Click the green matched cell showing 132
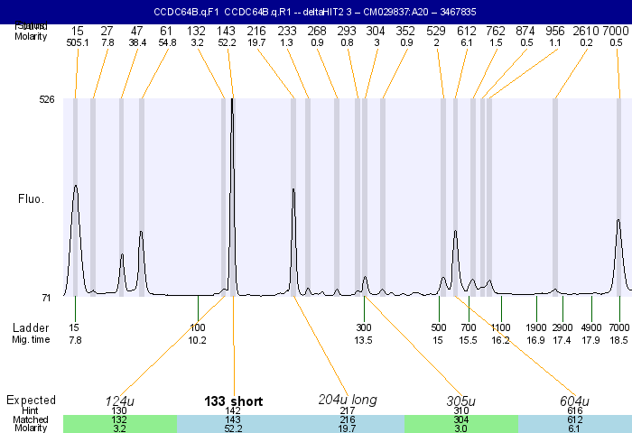Viewport: 632px width, 433px height. pos(119,420)
